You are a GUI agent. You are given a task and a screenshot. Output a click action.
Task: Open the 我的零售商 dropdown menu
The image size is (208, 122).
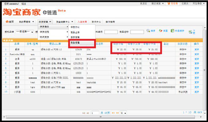26,22
